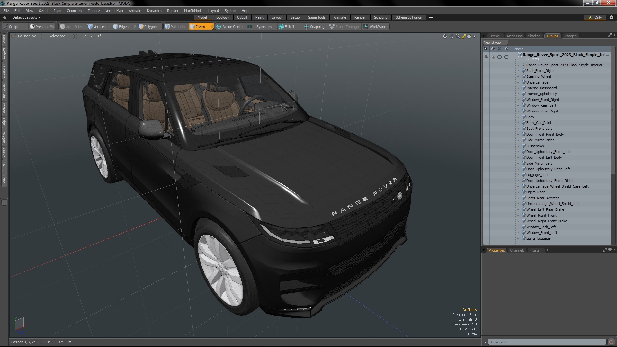Open the Perspective view type dropdown
The height and width of the screenshot is (347, 617).
27,36
